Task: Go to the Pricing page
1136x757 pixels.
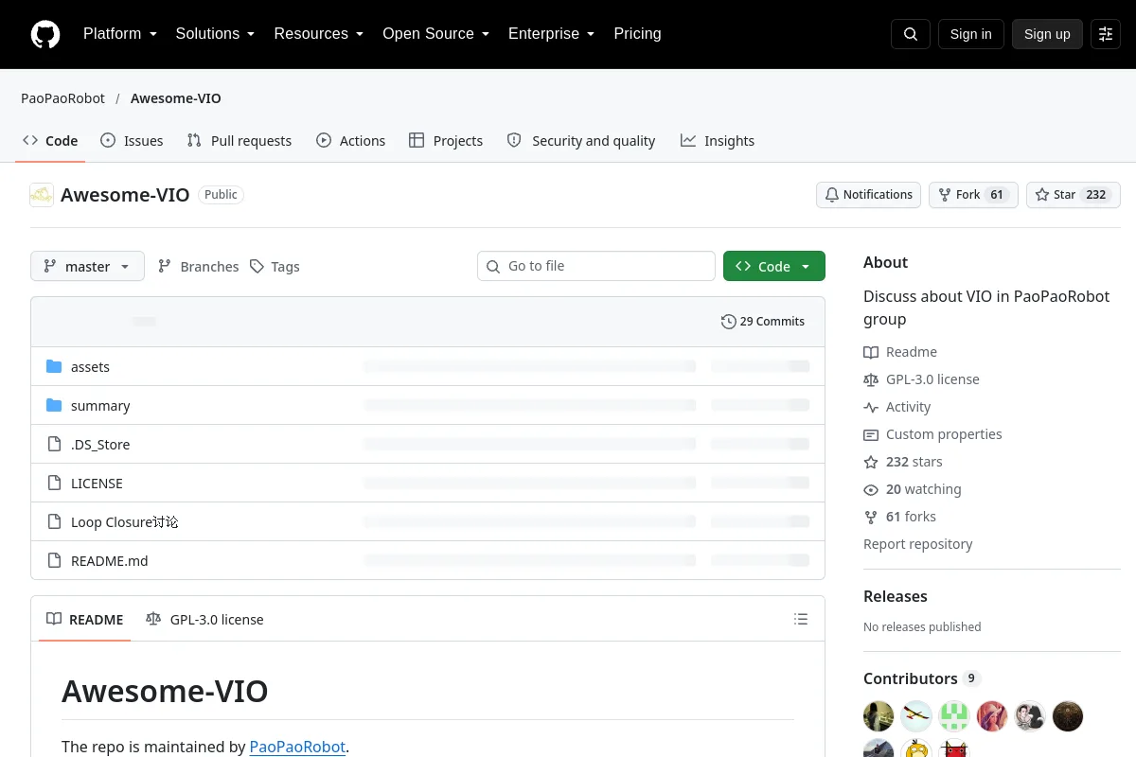Action: coord(637,34)
